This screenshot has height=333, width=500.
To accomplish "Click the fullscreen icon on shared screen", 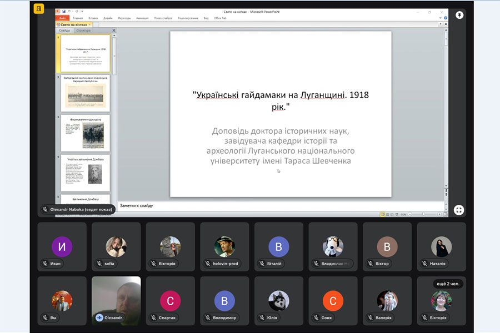I will 459,210.
